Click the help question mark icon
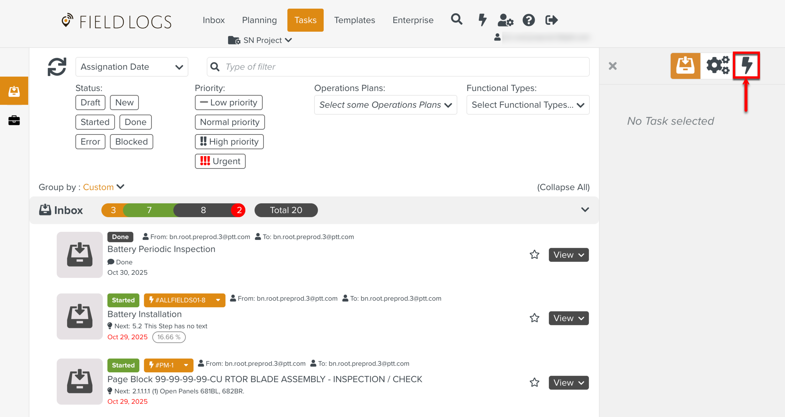 pos(528,20)
